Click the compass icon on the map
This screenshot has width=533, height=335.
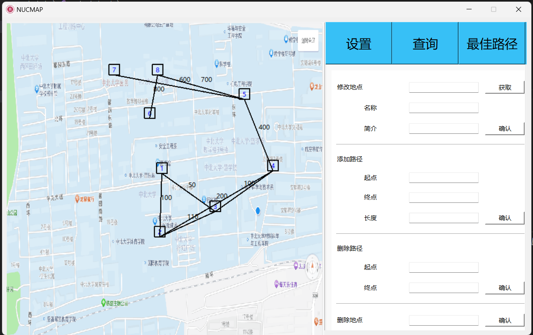(x=312, y=266)
